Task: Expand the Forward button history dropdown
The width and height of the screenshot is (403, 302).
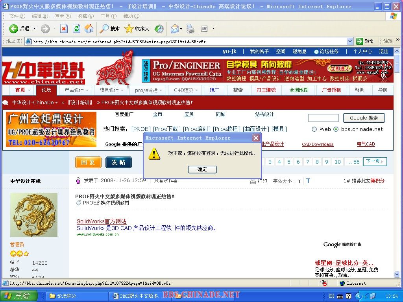Action: tap(54, 28)
